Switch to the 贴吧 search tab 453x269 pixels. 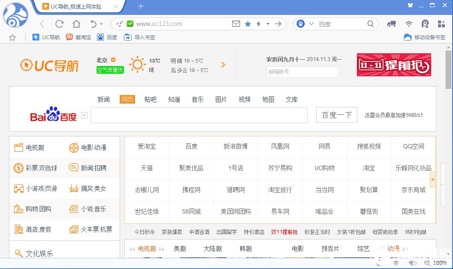pos(150,99)
